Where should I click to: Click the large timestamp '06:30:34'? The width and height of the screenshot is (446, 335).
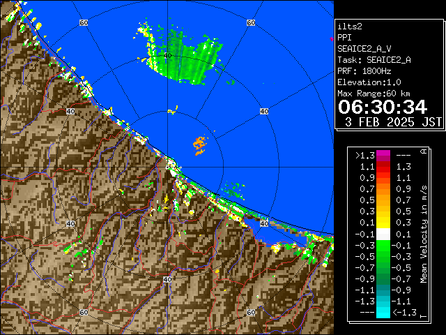383,107
